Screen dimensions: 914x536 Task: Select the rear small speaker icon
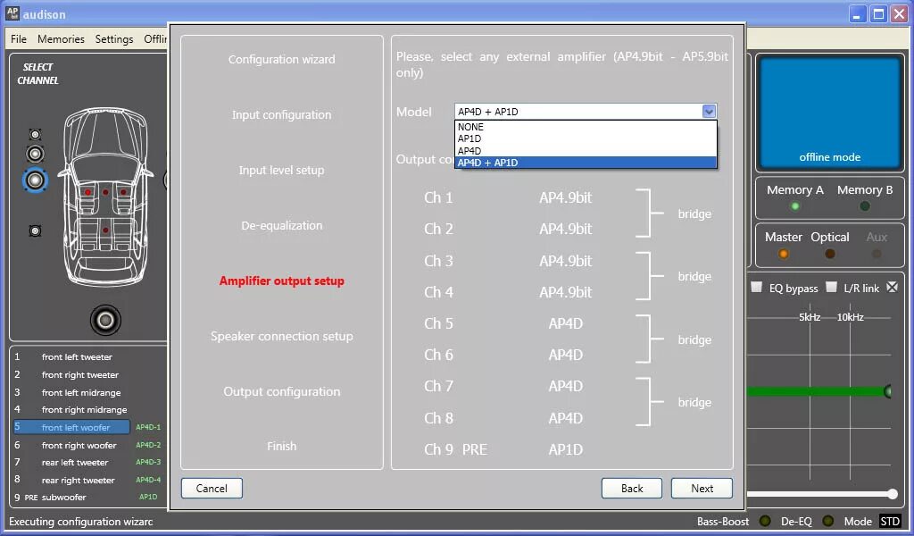(35, 231)
